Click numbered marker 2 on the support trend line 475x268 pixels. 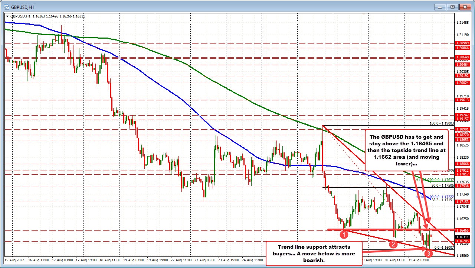coord(393,245)
